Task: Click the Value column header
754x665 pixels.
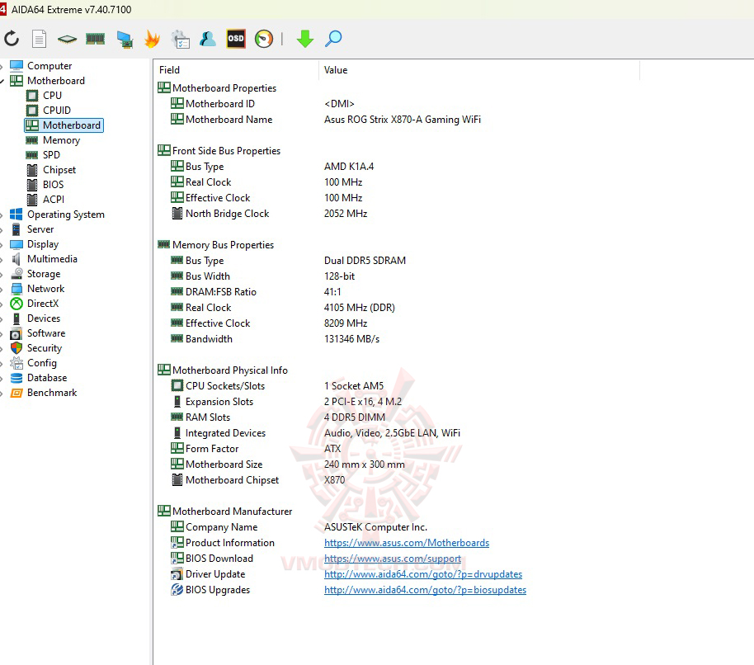Action: pos(479,70)
